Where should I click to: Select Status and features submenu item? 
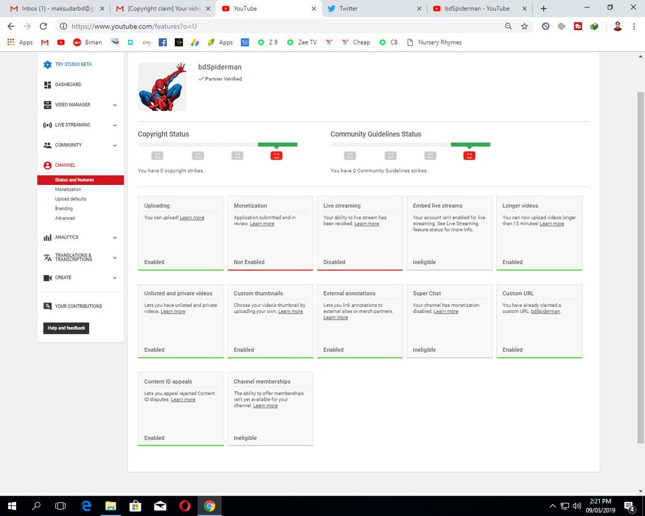[81, 180]
